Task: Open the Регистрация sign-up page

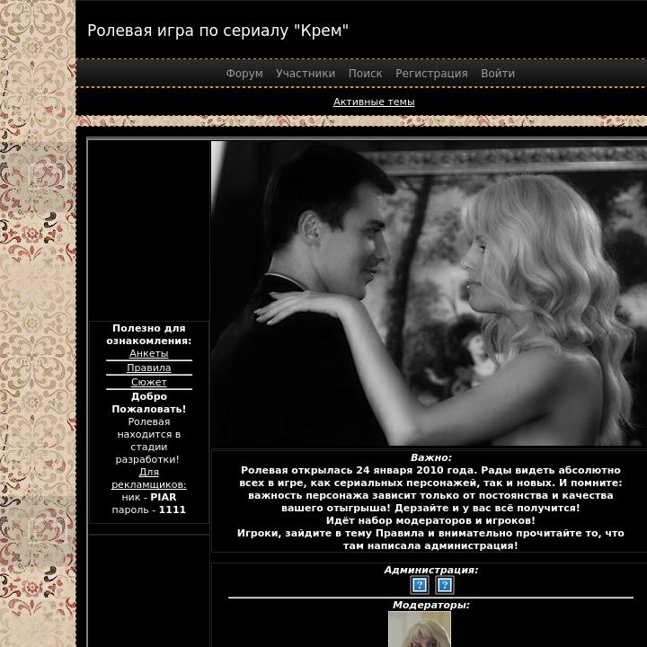Action: click(431, 74)
